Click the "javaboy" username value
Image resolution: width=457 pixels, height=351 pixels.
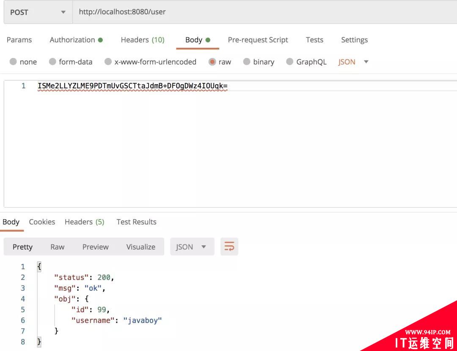[x=142, y=321]
